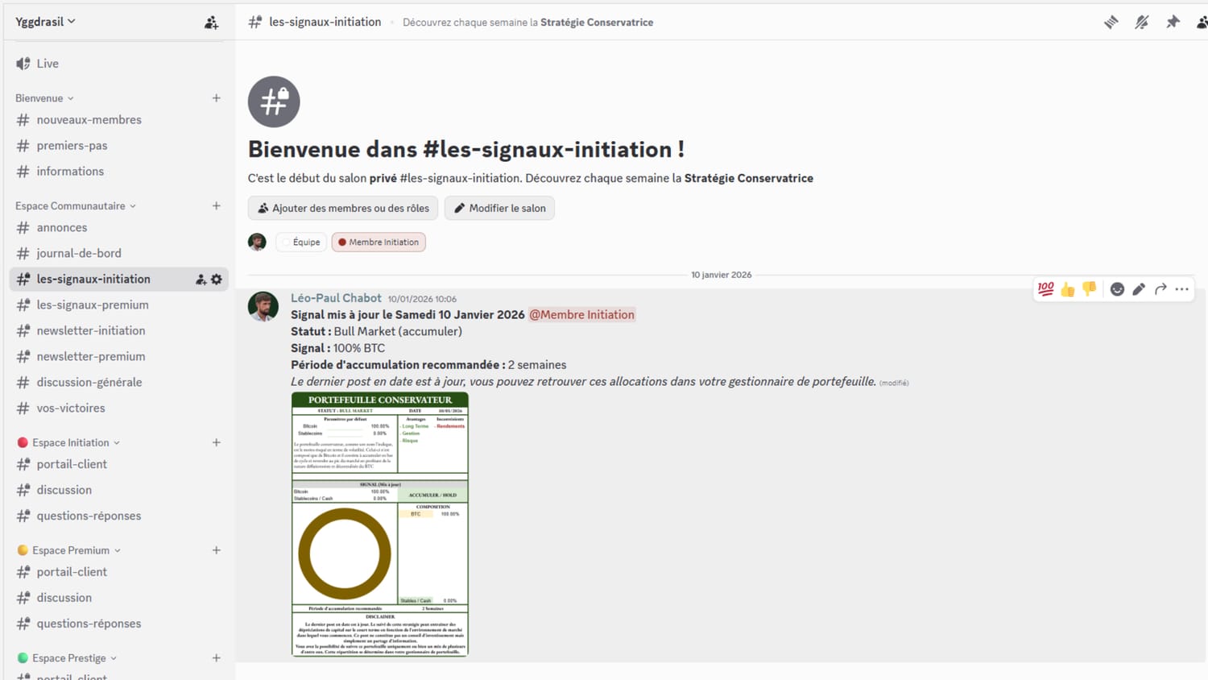The image size is (1208, 680).
Task: Create a channel in the Bienvenue category
Action: (217, 98)
